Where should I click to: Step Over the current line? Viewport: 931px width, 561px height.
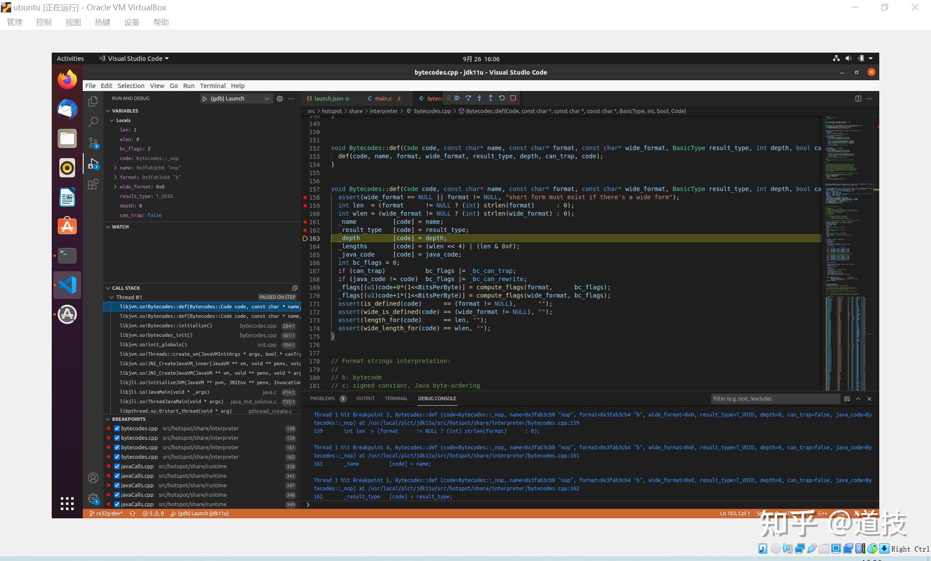coord(469,98)
